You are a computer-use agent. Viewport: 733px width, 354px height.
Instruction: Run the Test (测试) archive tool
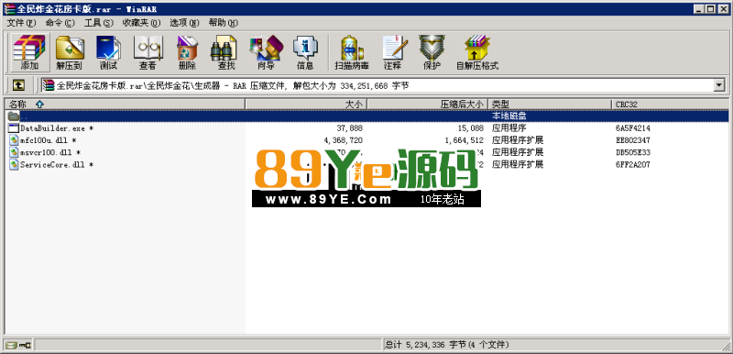click(x=108, y=52)
